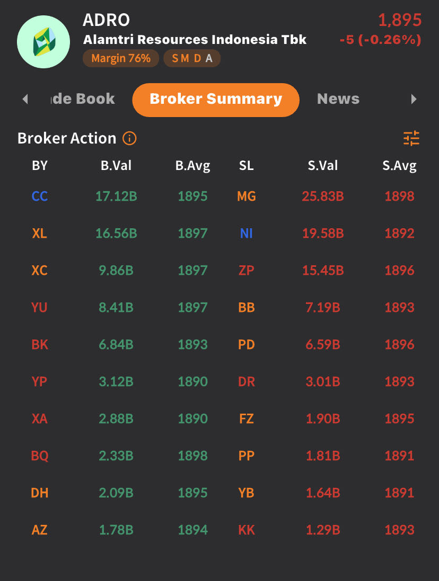
Task: Switch to the News tab
Action: [x=338, y=99]
